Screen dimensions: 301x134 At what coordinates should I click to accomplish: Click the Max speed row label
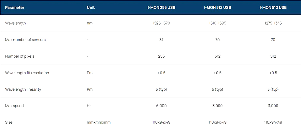(x=14, y=106)
